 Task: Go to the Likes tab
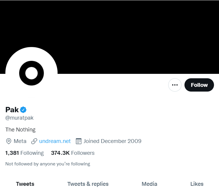point(197,184)
